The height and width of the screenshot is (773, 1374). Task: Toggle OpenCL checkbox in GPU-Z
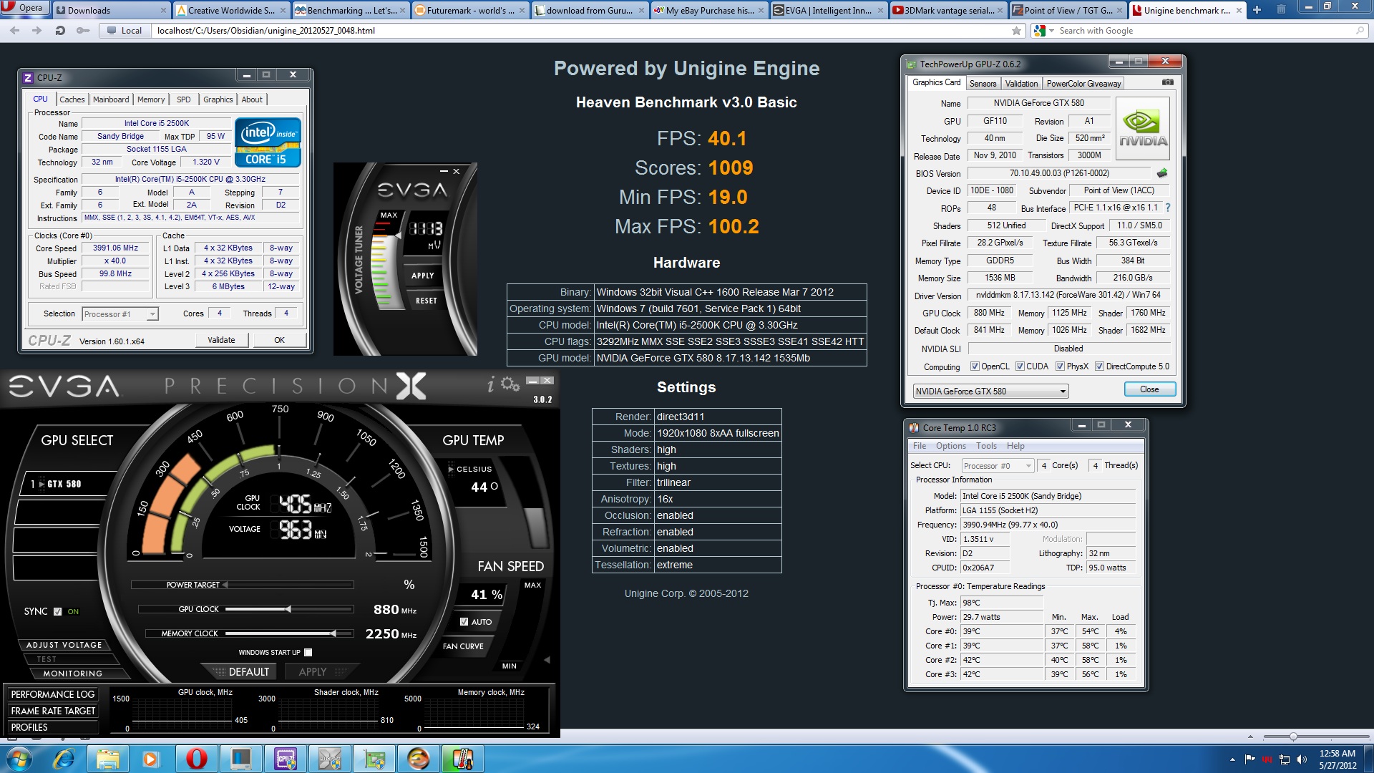point(975,366)
